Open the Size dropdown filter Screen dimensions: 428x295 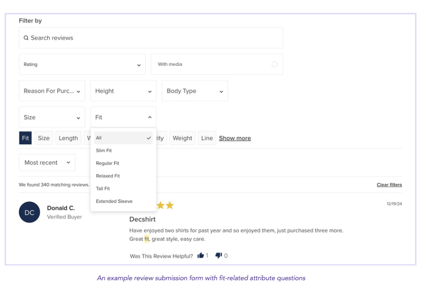click(52, 118)
